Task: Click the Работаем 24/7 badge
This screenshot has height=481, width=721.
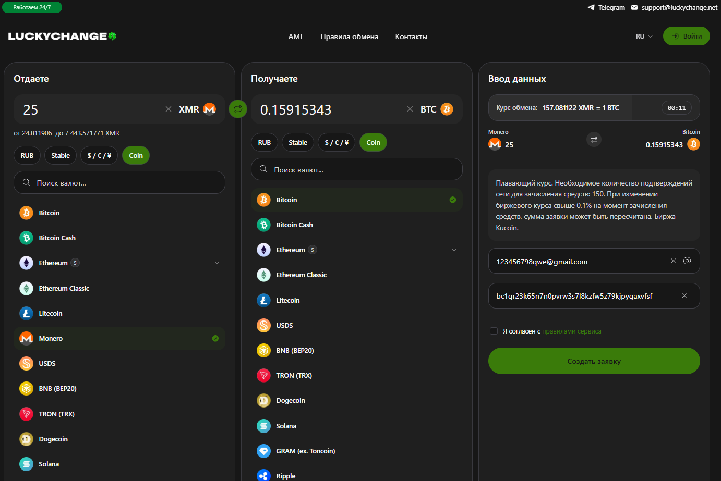Action: [32, 7]
